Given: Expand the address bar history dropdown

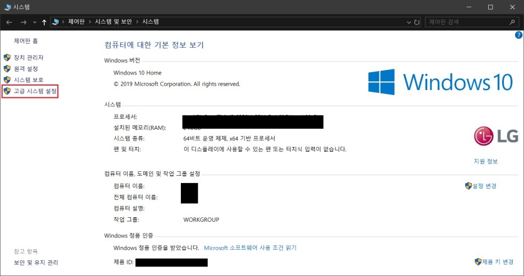Looking at the screenshot, I should pyautogui.click(x=409, y=22).
